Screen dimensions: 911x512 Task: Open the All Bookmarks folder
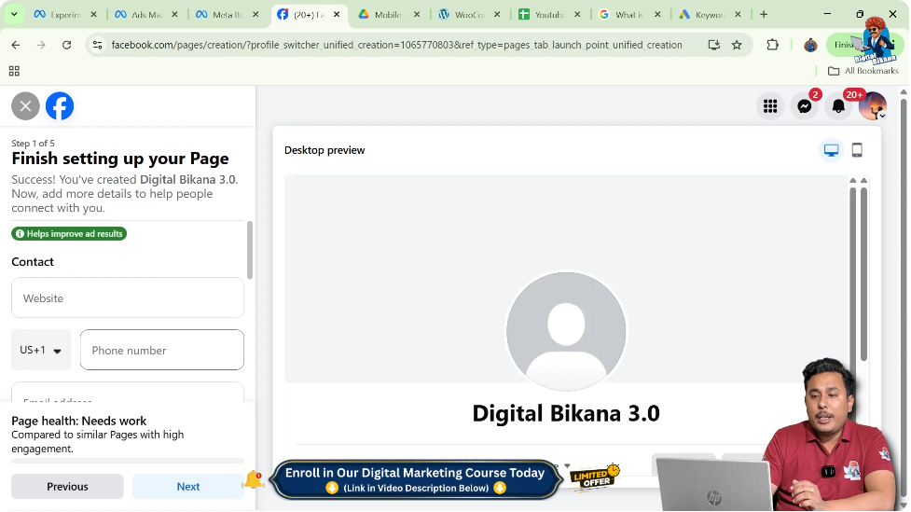click(863, 71)
